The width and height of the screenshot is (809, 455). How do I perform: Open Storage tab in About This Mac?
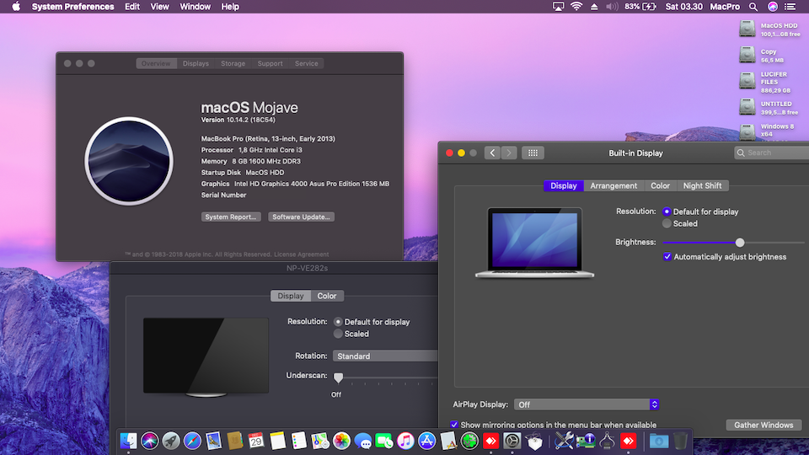(233, 63)
